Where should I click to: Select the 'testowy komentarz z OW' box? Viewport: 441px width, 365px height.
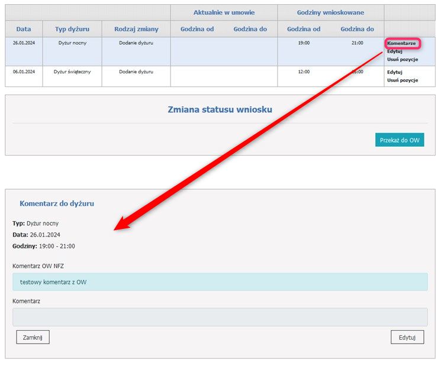tap(220, 282)
